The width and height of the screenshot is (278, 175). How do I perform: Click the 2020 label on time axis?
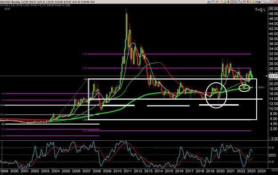click(220, 171)
